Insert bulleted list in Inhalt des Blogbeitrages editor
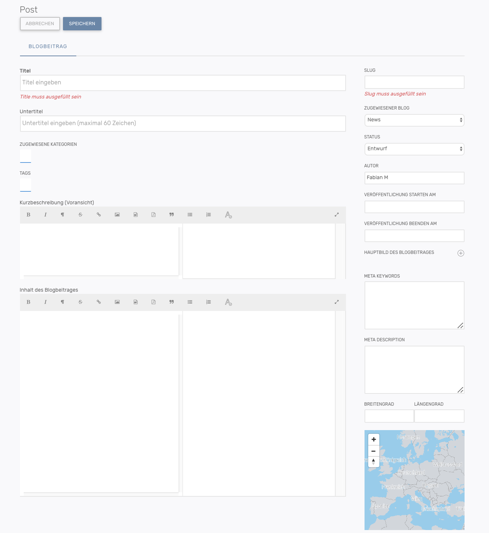 click(x=190, y=302)
